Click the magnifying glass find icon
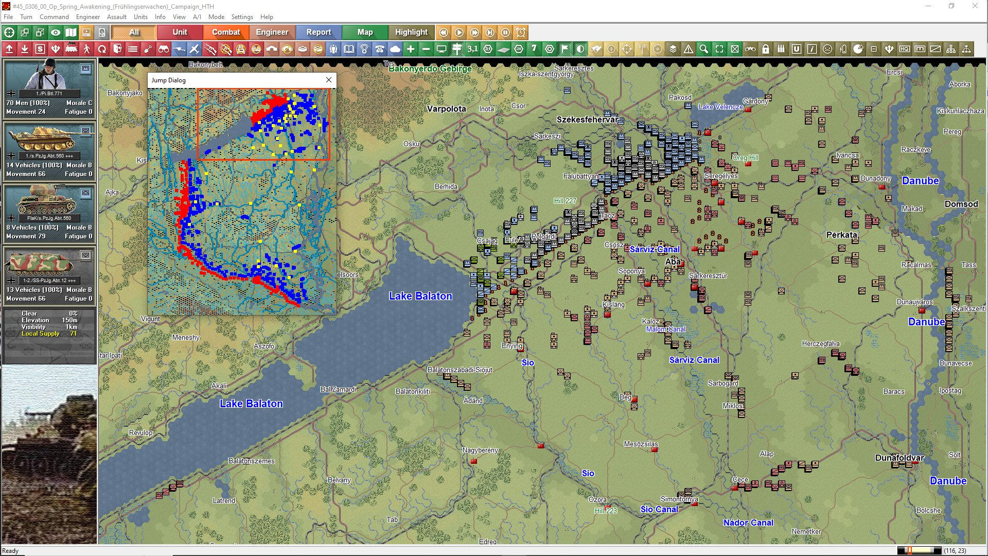The image size is (988, 556). pyautogui.click(x=704, y=49)
